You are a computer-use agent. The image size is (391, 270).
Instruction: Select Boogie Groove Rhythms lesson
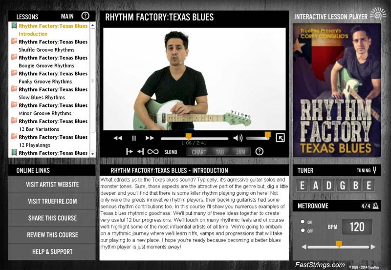coord(46,66)
